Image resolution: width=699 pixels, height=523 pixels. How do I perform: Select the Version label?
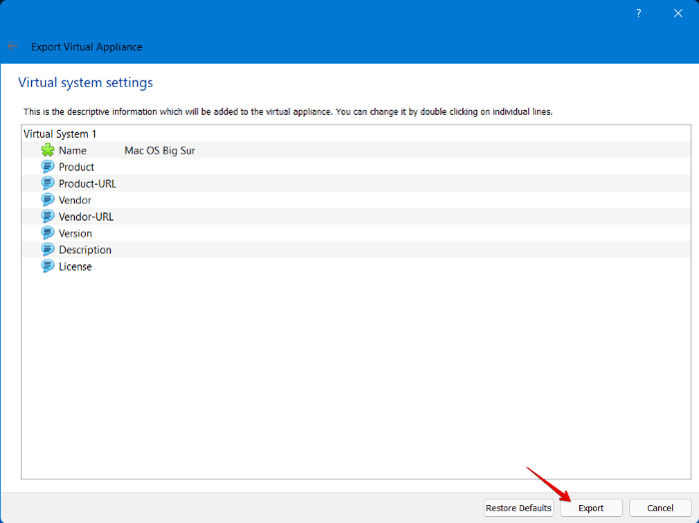coord(75,234)
